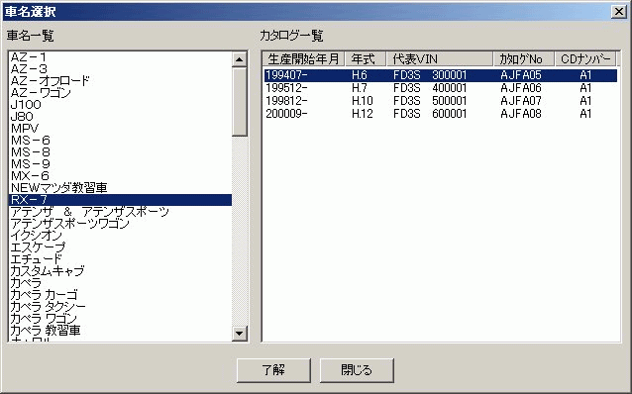Select AZ-3 in the car list
Viewport: 632px width, 394px height.
(x=120, y=69)
